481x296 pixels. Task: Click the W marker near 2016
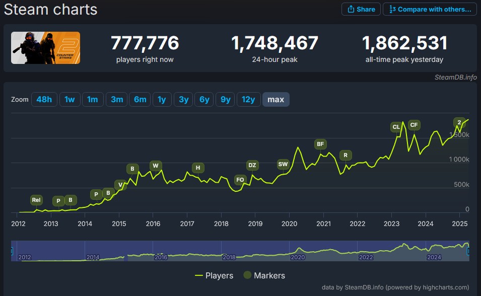pos(156,166)
